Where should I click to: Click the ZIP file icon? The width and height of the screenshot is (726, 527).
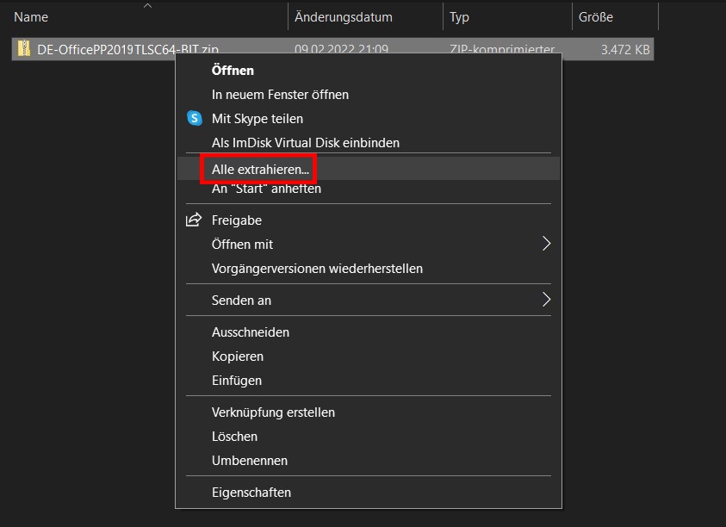(24, 49)
